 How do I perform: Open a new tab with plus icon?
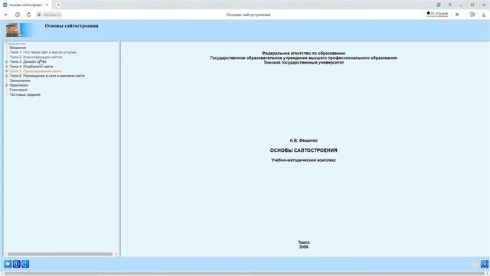tap(58, 5)
